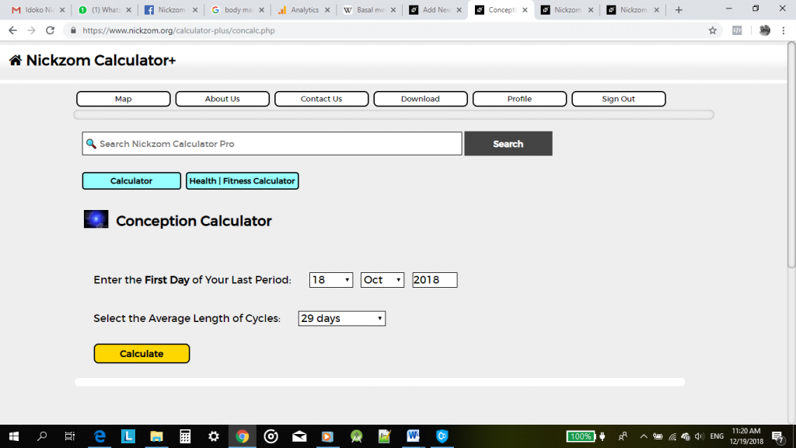Open a new browser tab
Image resolution: width=796 pixels, height=448 pixels.
679,9
